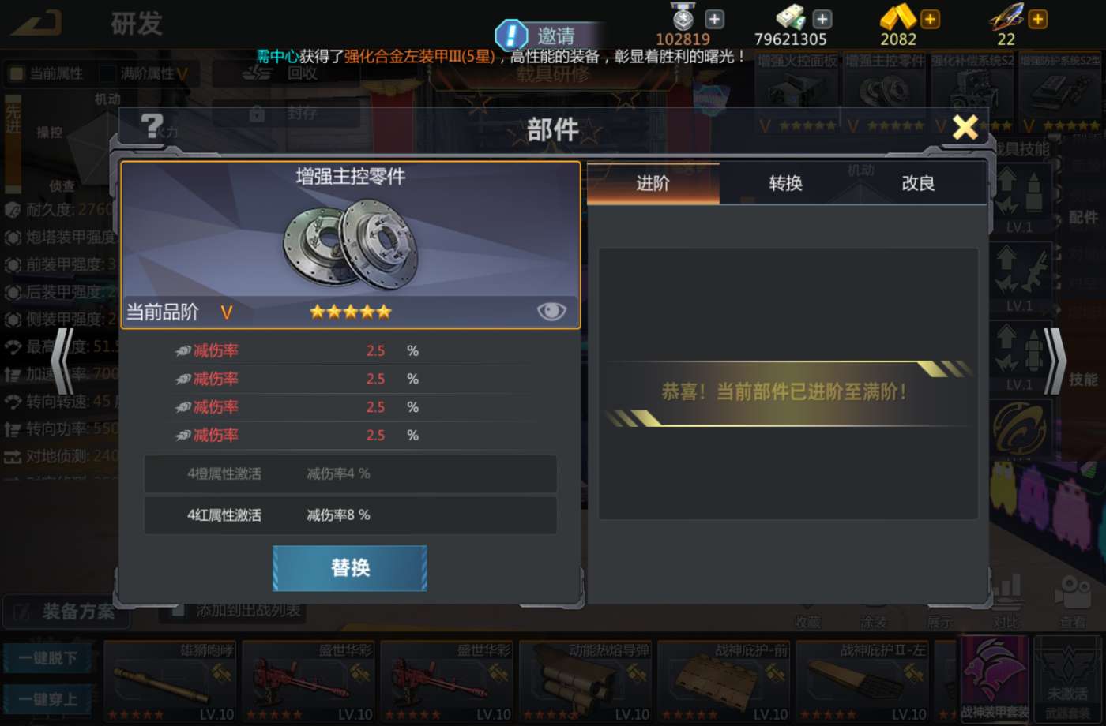Add more cash with plus icon
The image size is (1106, 726).
822,19
